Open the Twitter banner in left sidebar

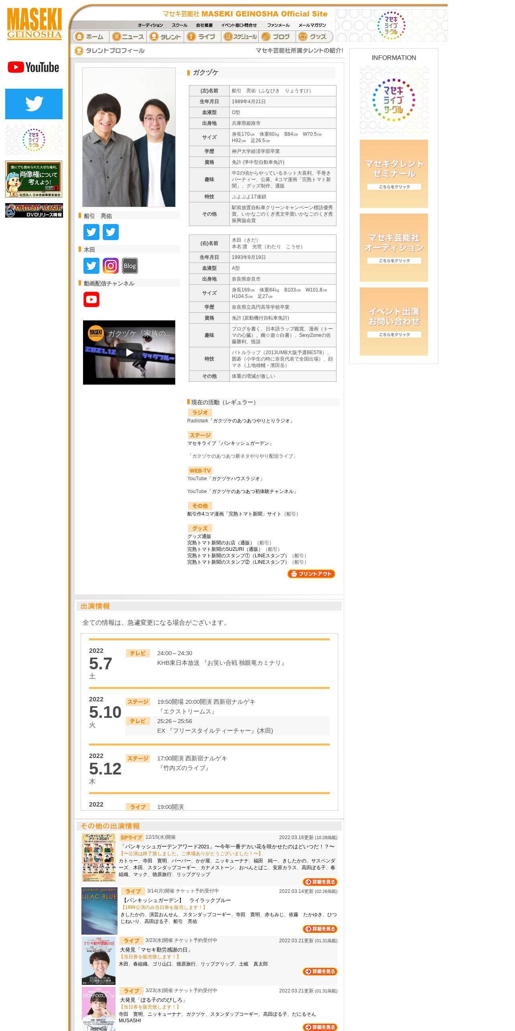[x=34, y=104]
